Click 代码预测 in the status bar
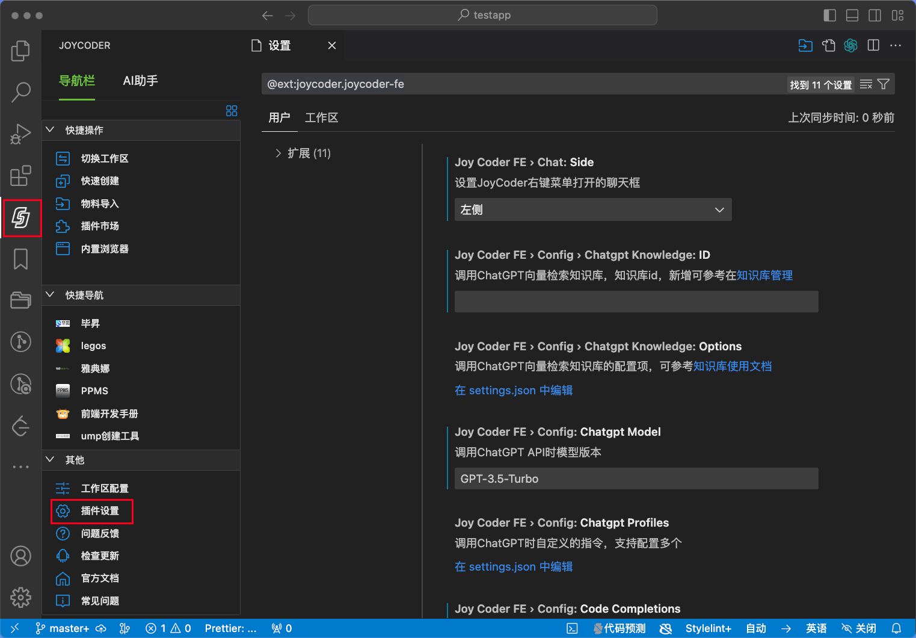The width and height of the screenshot is (916, 638). [x=619, y=628]
